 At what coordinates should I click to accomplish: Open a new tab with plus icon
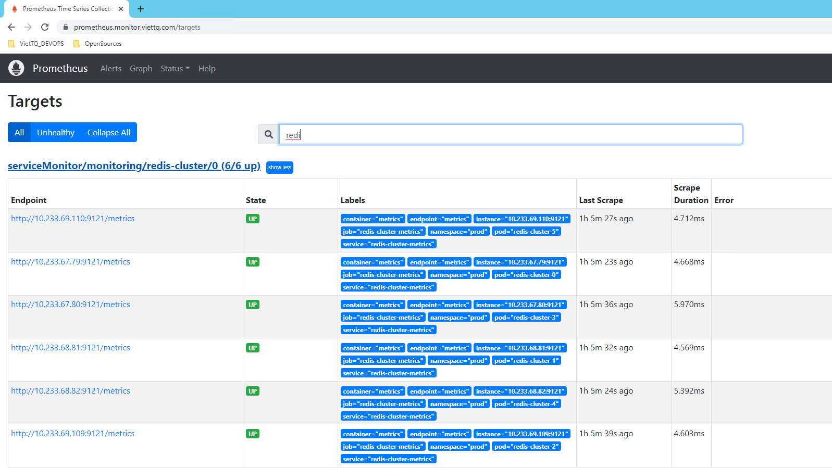tap(141, 9)
